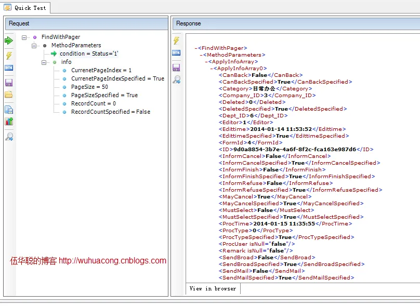Viewport: 420px width, 306px height.
Task: Save the request with the floppy disk icon
Action: [x=9, y=83]
